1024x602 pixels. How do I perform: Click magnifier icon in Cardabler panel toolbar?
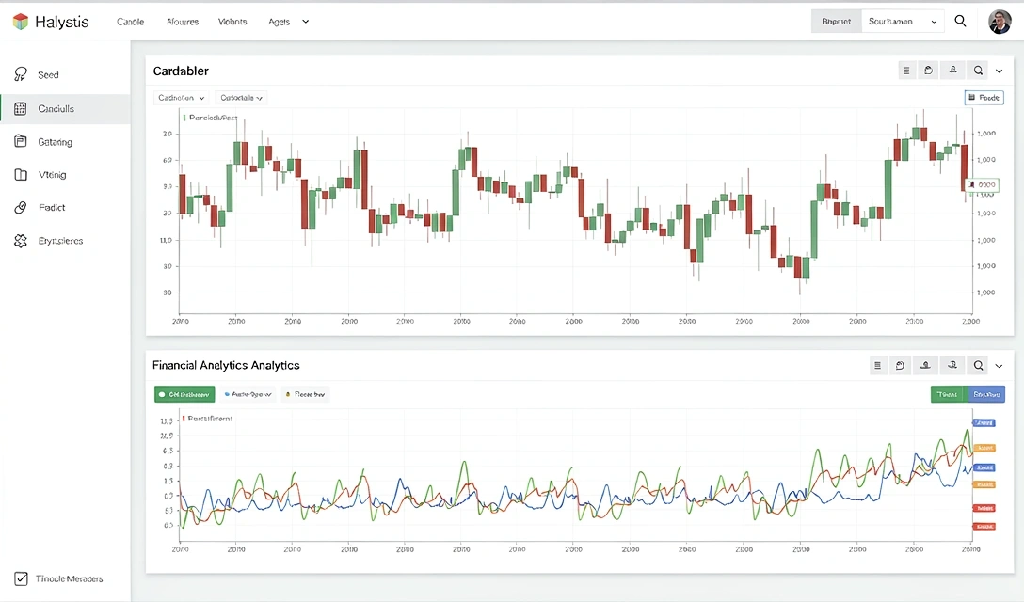(x=978, y=71)
